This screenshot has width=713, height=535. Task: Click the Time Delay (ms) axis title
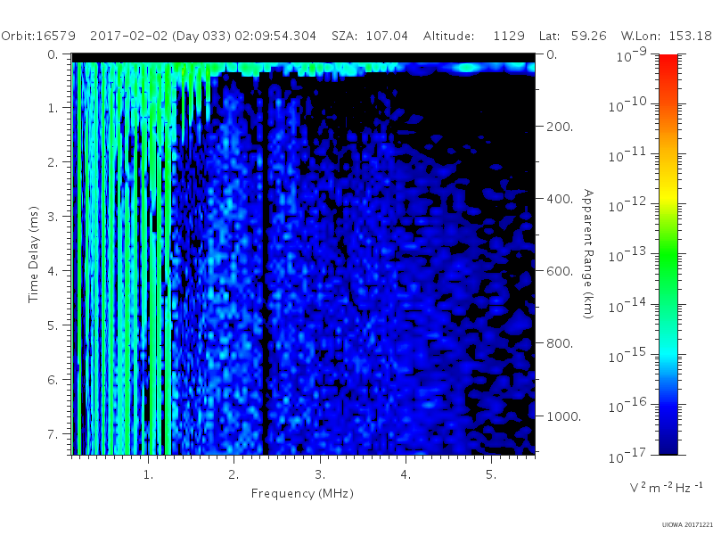pyautogui.click(x=33, y=254)
